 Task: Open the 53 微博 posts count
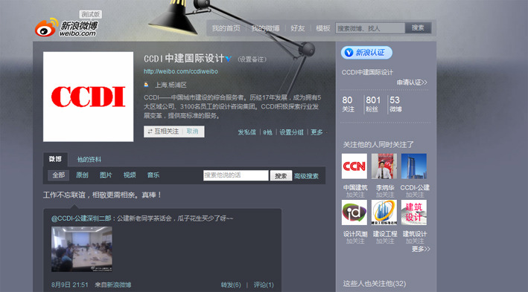395,104
